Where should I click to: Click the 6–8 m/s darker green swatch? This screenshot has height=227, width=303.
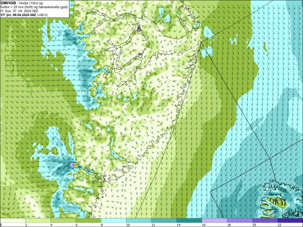[88, 221]
